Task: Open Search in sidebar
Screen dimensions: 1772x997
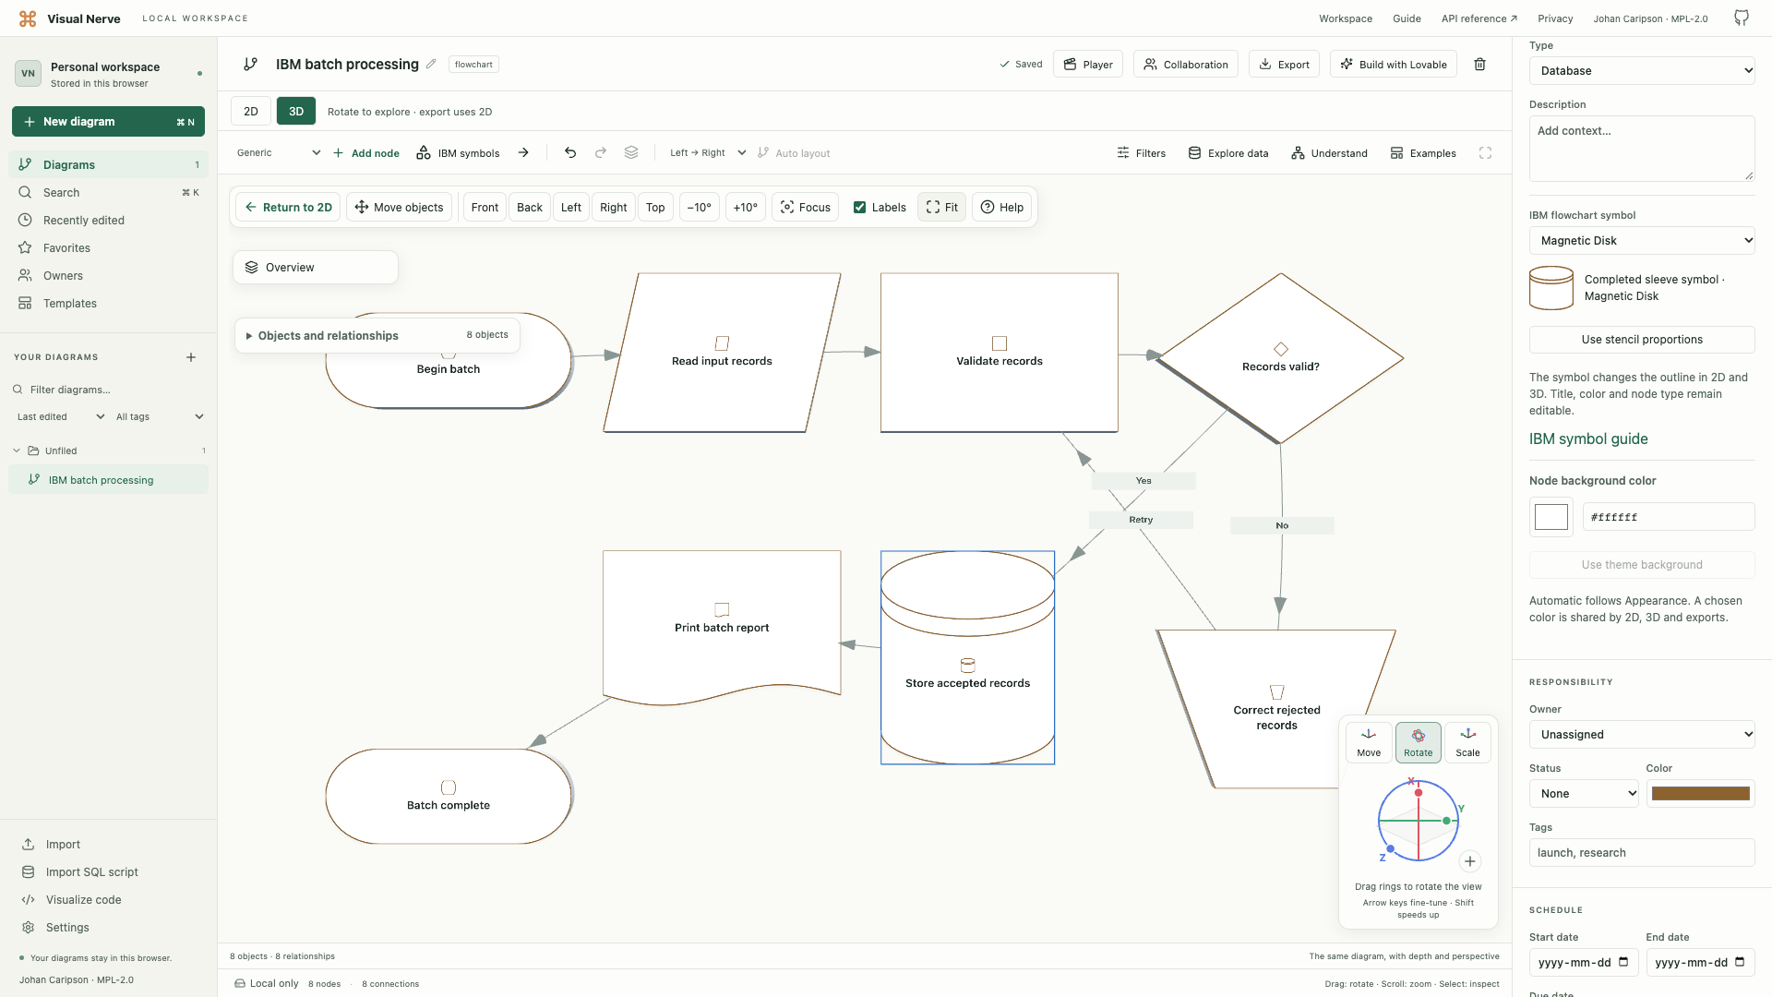Action: click(x=109, y=193)
